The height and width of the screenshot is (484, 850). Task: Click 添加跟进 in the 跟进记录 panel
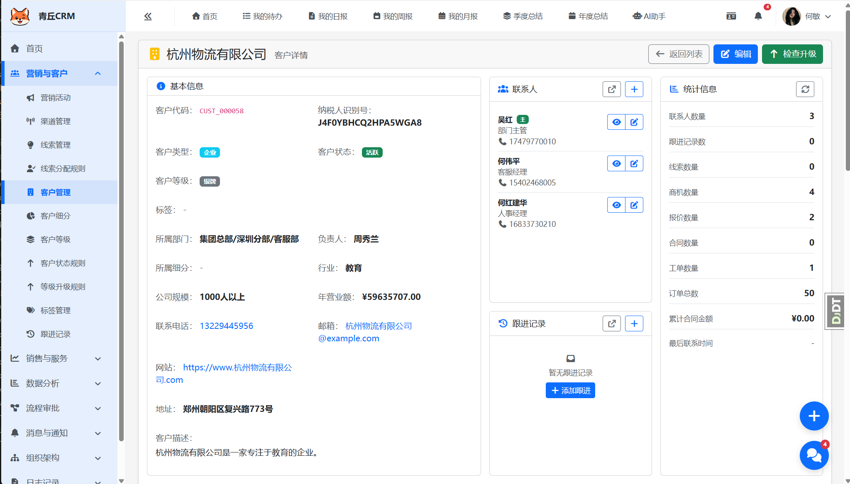tap(570, 390)
